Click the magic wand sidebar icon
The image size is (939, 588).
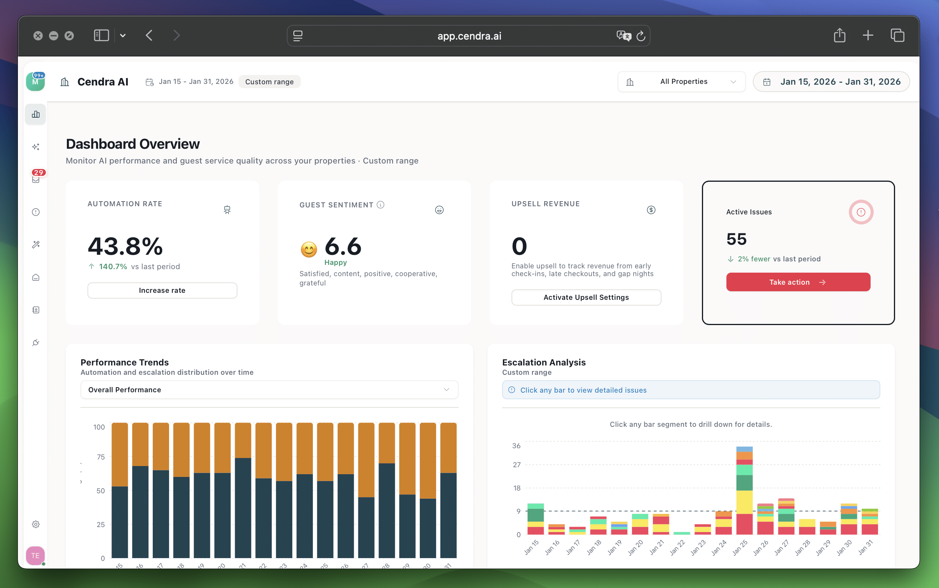35,245
